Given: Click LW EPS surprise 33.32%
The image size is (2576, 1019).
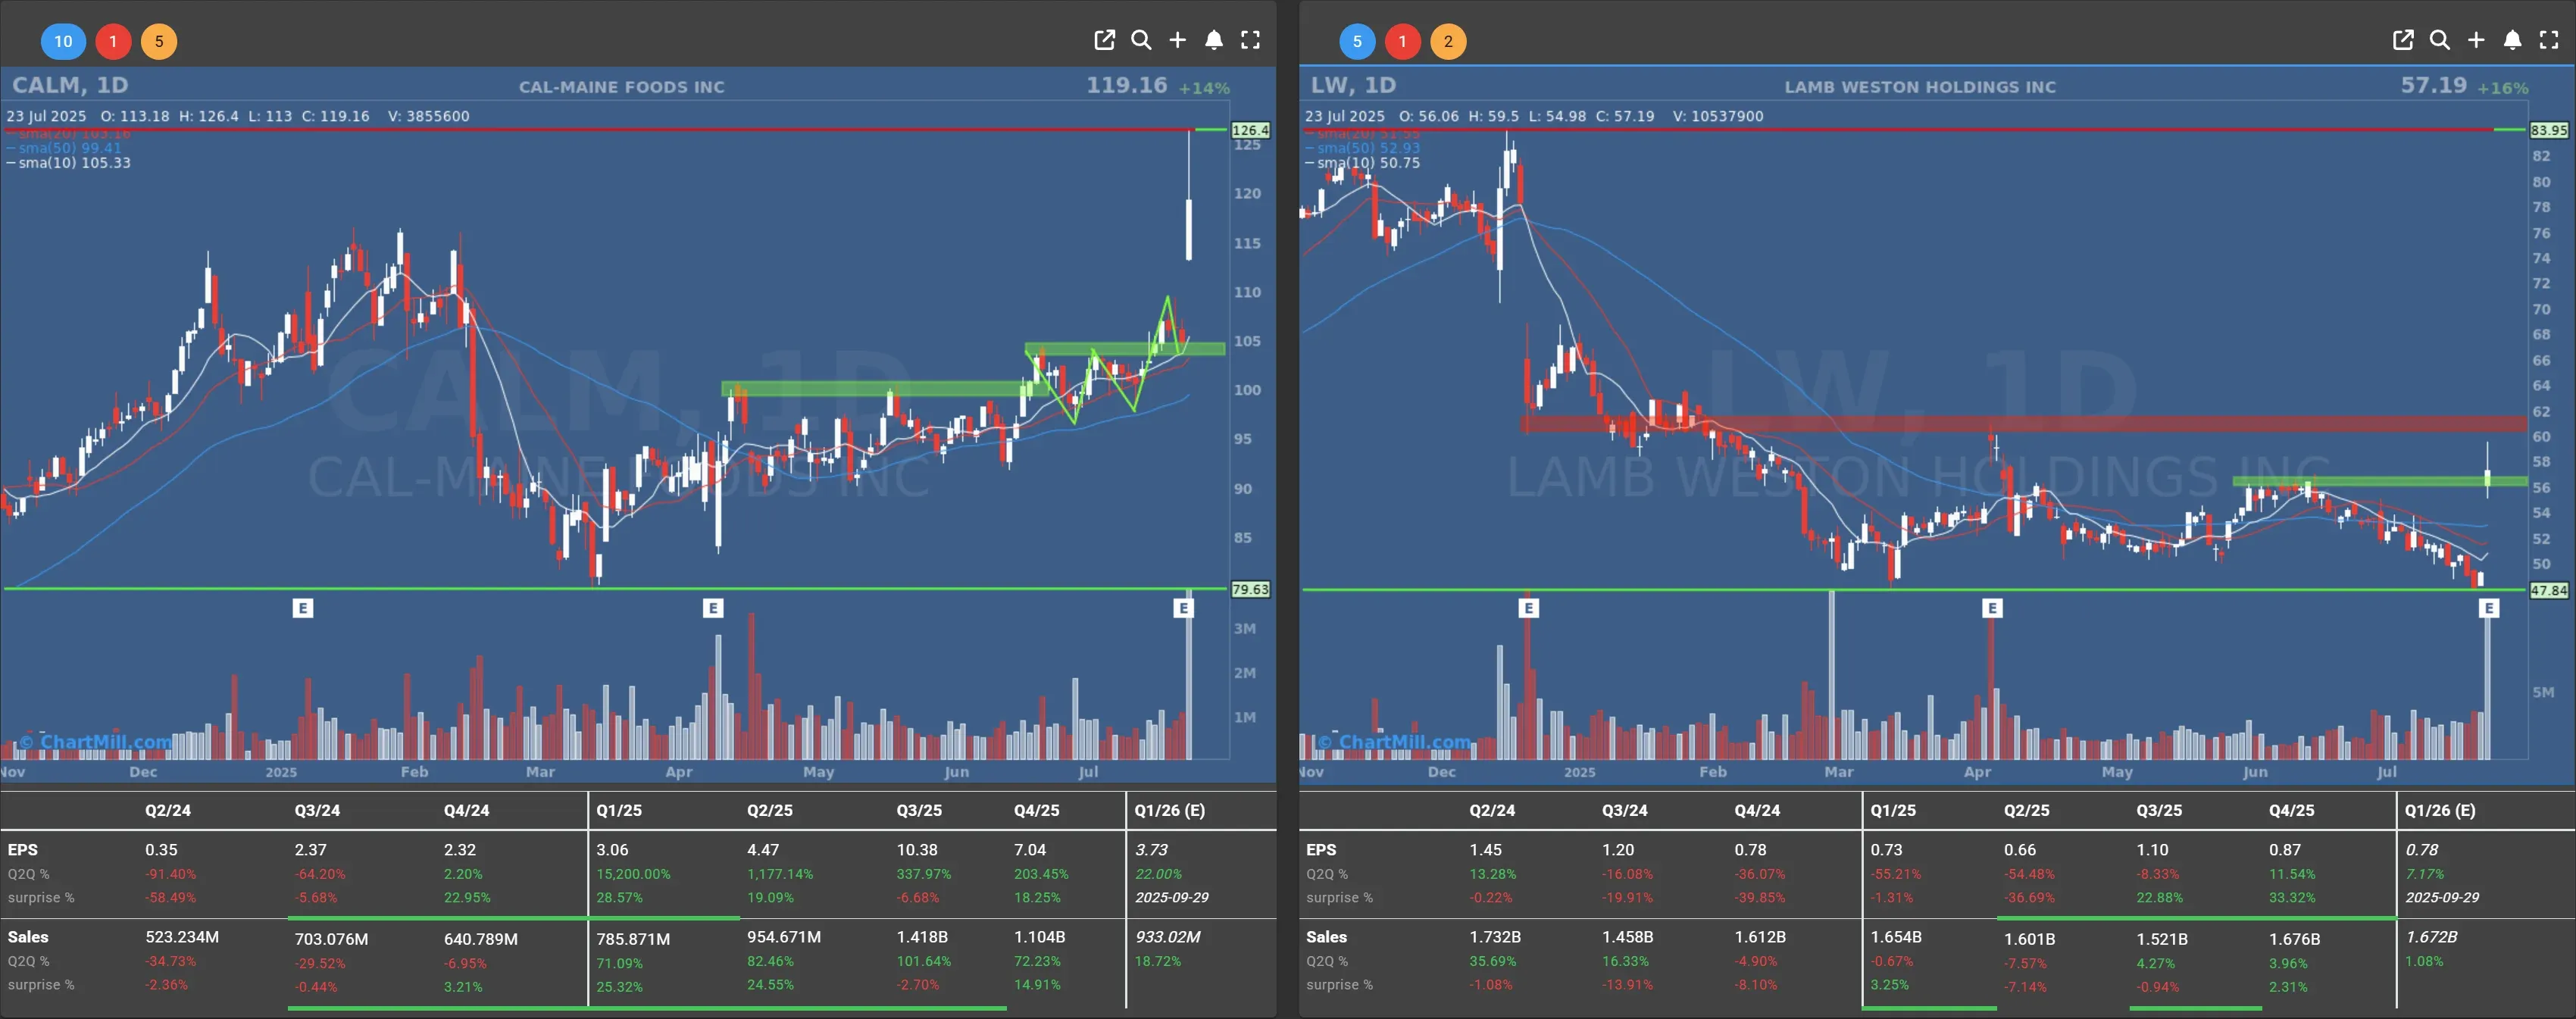Looking at the screenshot, I should coord(2292,898).
